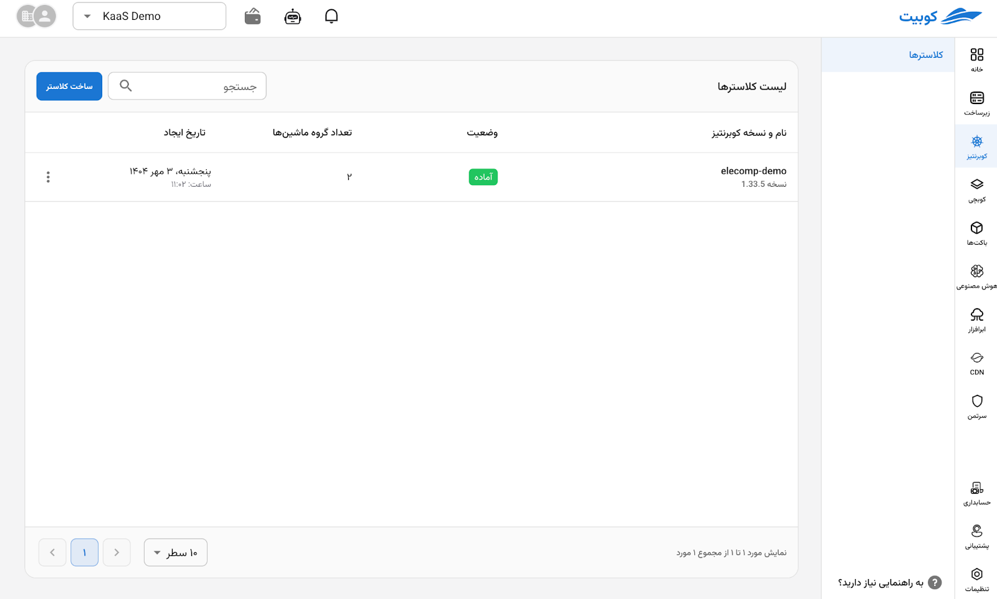Click the Create Cluster blue button
The image size is (997, 599).
(69, 86)
